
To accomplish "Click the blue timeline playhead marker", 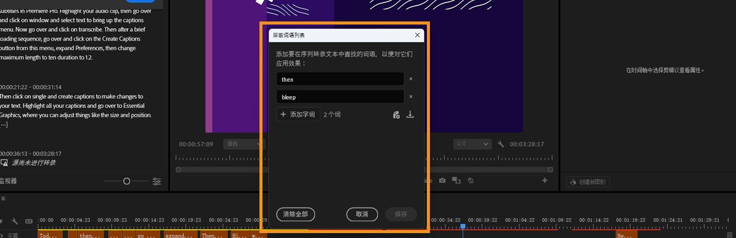I will (463, 226).
